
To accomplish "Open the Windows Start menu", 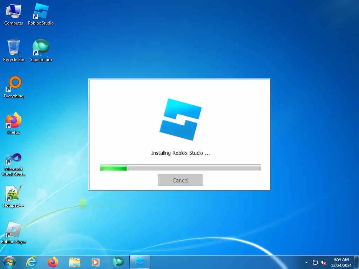I will (x=9, y=262).
